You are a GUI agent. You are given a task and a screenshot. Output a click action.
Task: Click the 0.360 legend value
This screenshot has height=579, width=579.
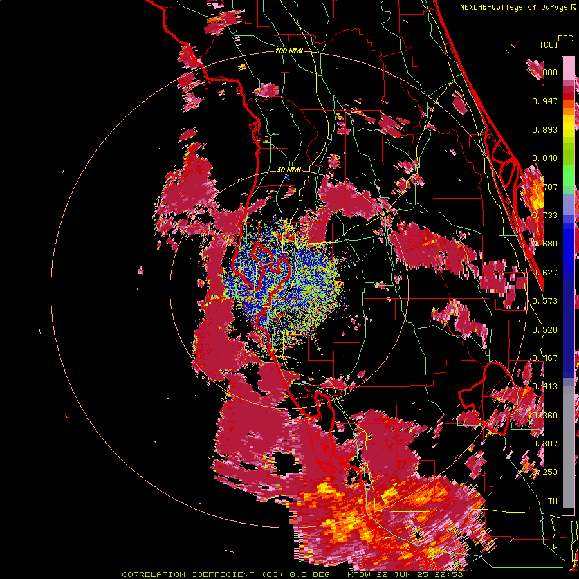(x=545, y=416)
